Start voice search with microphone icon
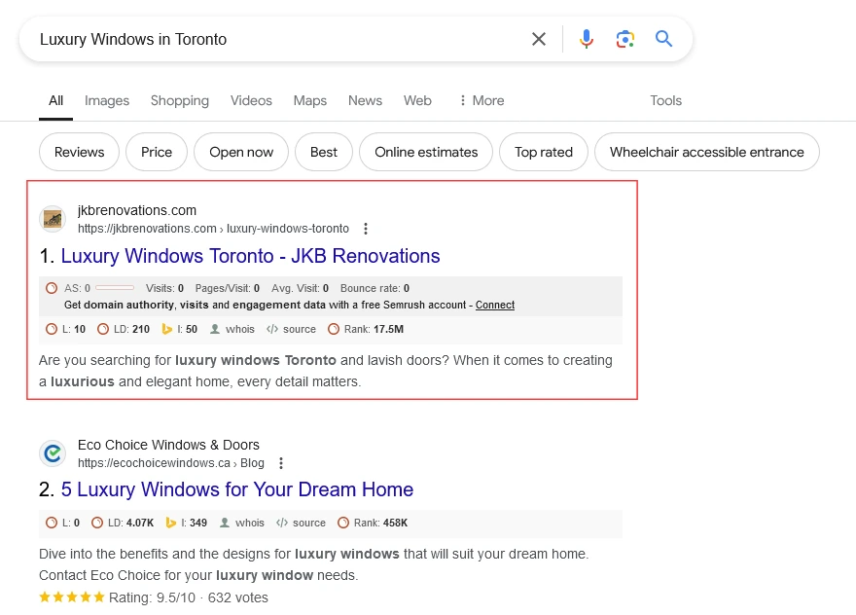Viewport: 856px width, 615px height. 587,39
